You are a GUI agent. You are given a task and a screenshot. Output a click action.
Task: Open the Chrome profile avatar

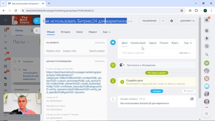(205, 10)
